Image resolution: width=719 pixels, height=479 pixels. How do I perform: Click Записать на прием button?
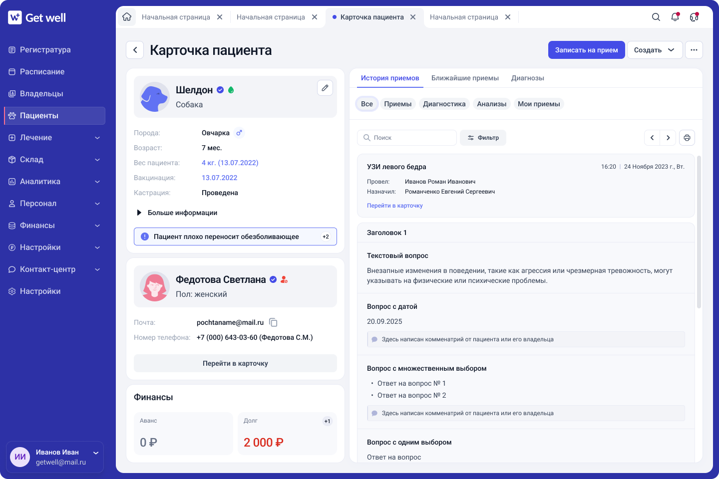[587, 50]
